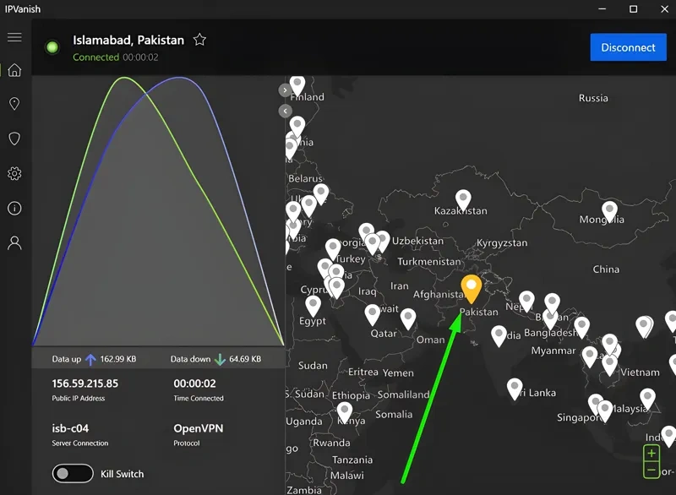The height and width of the screenshot is (495, 676).
Task: Select the orange Pakistan server pin
Action: click(x=471, y=288)
